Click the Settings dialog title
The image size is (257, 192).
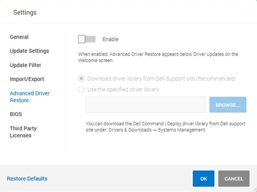(x=25, y=12)
